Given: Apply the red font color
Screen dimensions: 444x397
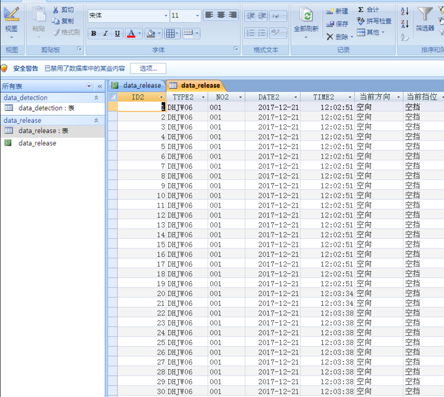Looking at the screenshot, I should click(x=131, y=34).
